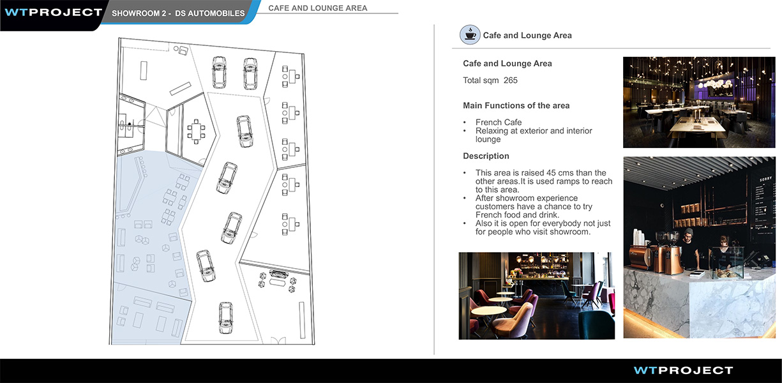Screen dimensions: 782x383
Task: Click the 'French Cafe' bullet item
Action: point(499,123)
